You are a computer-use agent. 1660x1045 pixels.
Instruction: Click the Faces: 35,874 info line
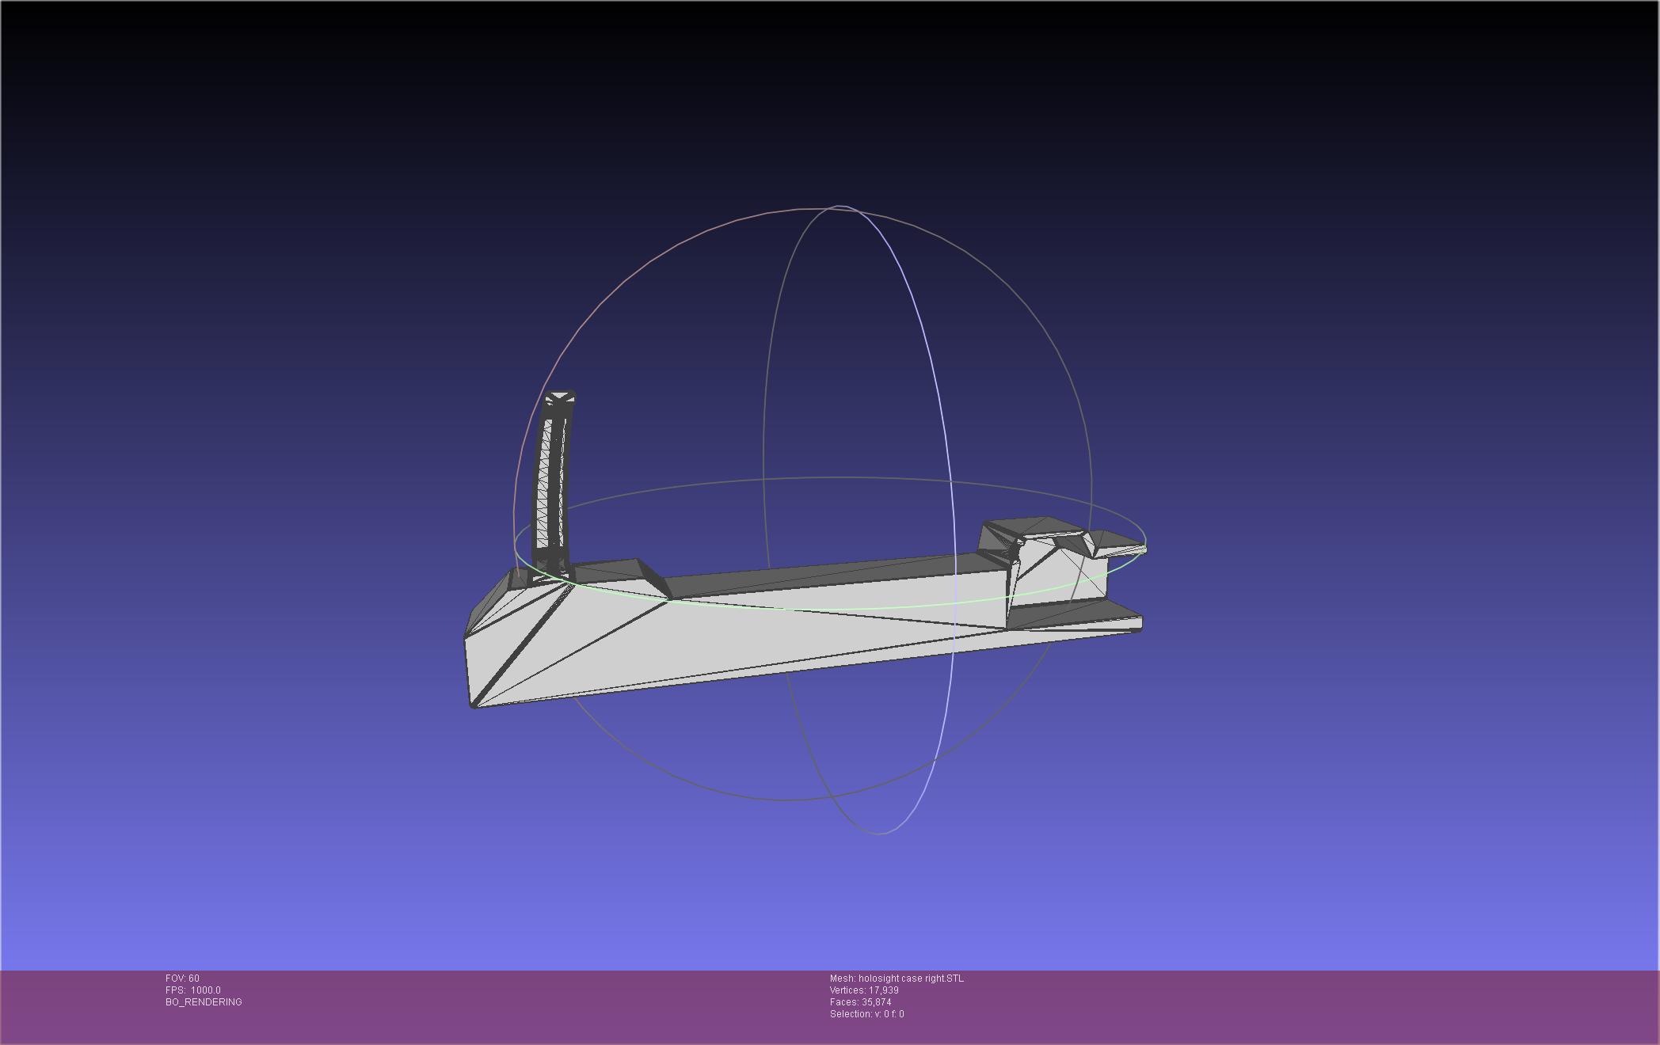tap(860, 1002)
